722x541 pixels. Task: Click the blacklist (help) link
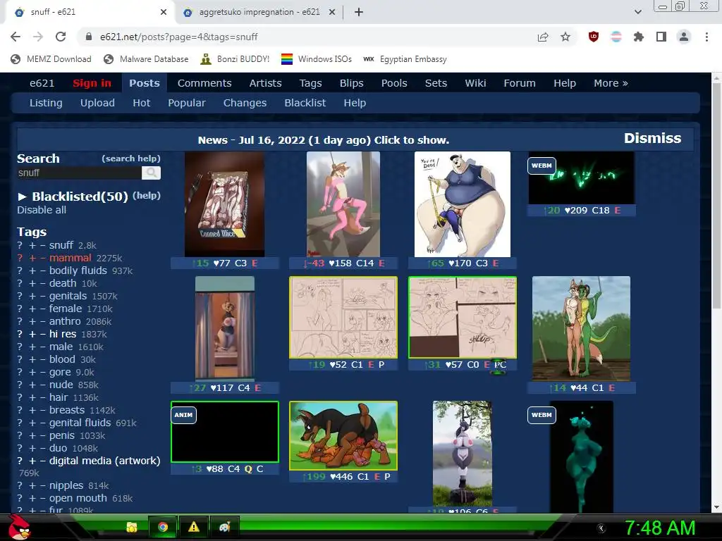(147, 196)
